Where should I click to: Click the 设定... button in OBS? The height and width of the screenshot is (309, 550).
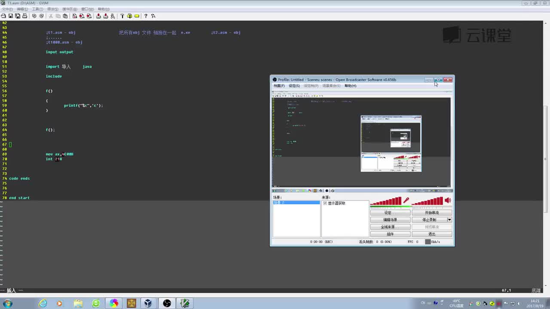390,213
